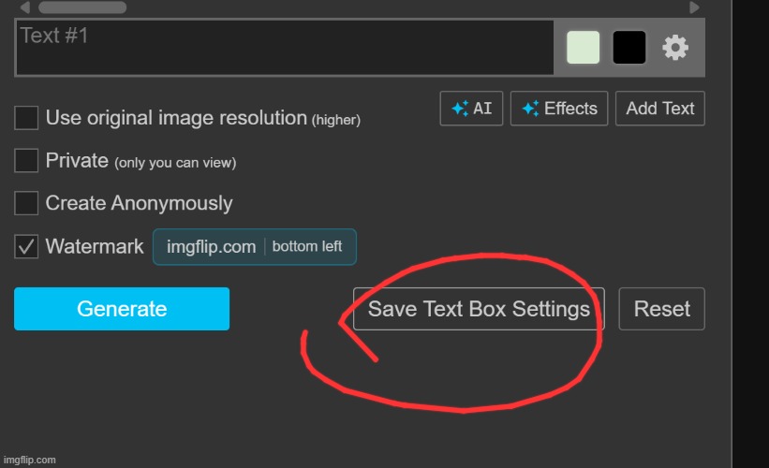Screen dimensions: 769x468
Task: Pick the black outline color swatch
Action: click(629, 48)
